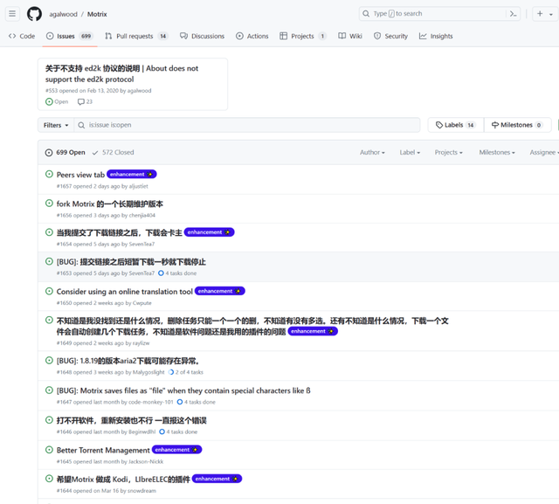This screenshot has width=559, height=504.
Task: Click tasks done icon on issue #1646
Action: coord(162,432)
